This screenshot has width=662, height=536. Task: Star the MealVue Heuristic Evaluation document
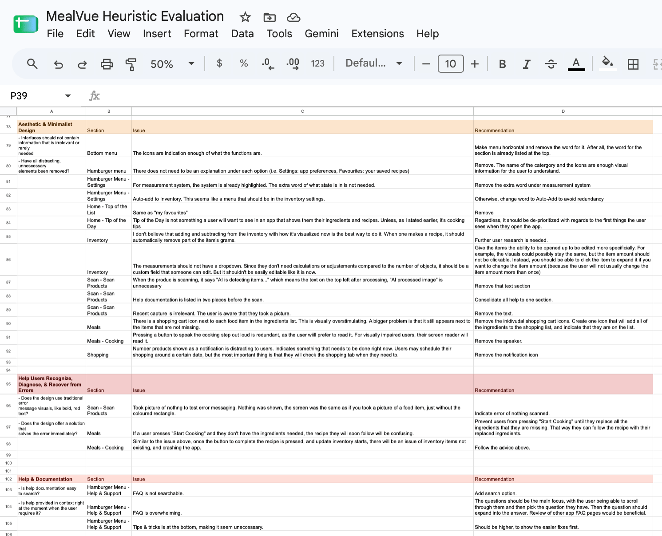[245, 17]
